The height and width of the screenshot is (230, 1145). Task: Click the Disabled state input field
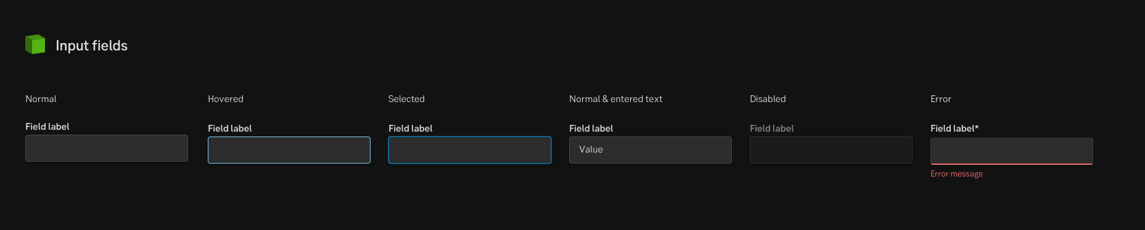[x=831, y=150]
